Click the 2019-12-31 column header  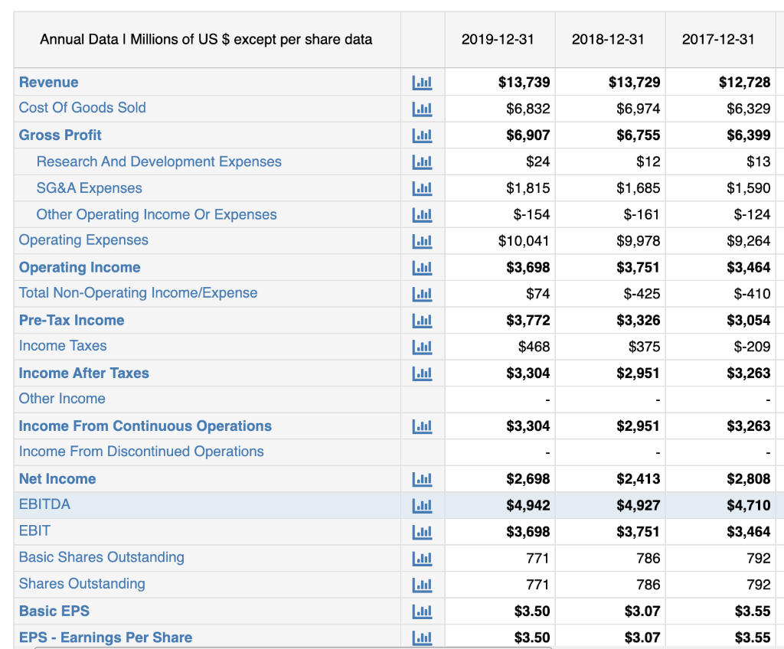click(x=499, y=39)
